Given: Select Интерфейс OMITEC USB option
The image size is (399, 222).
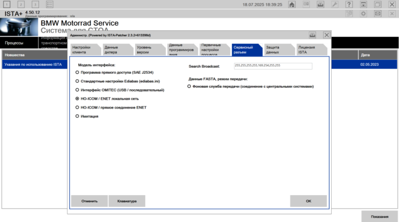Looking at the screenshot, I should (120, 90).
